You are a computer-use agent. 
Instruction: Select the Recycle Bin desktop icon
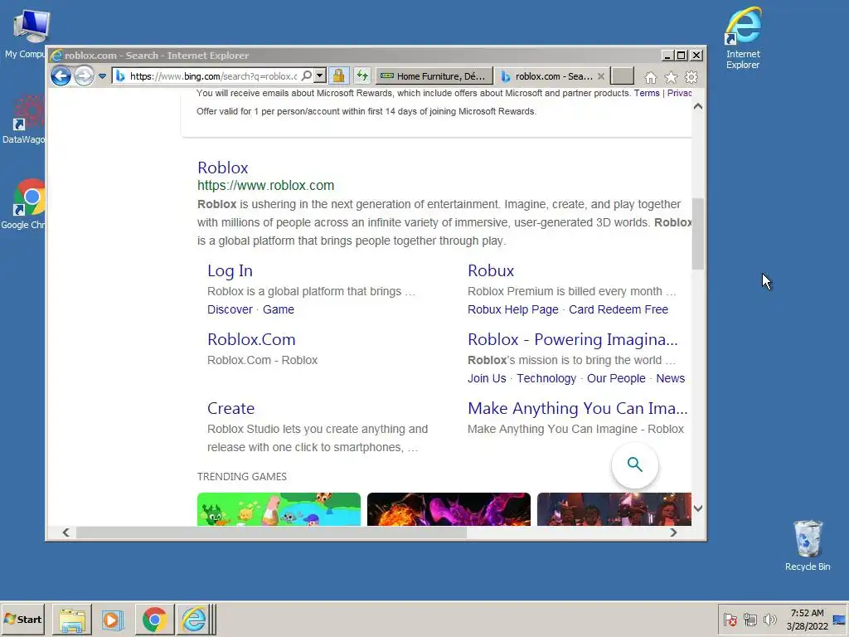[x=808, y=545]
